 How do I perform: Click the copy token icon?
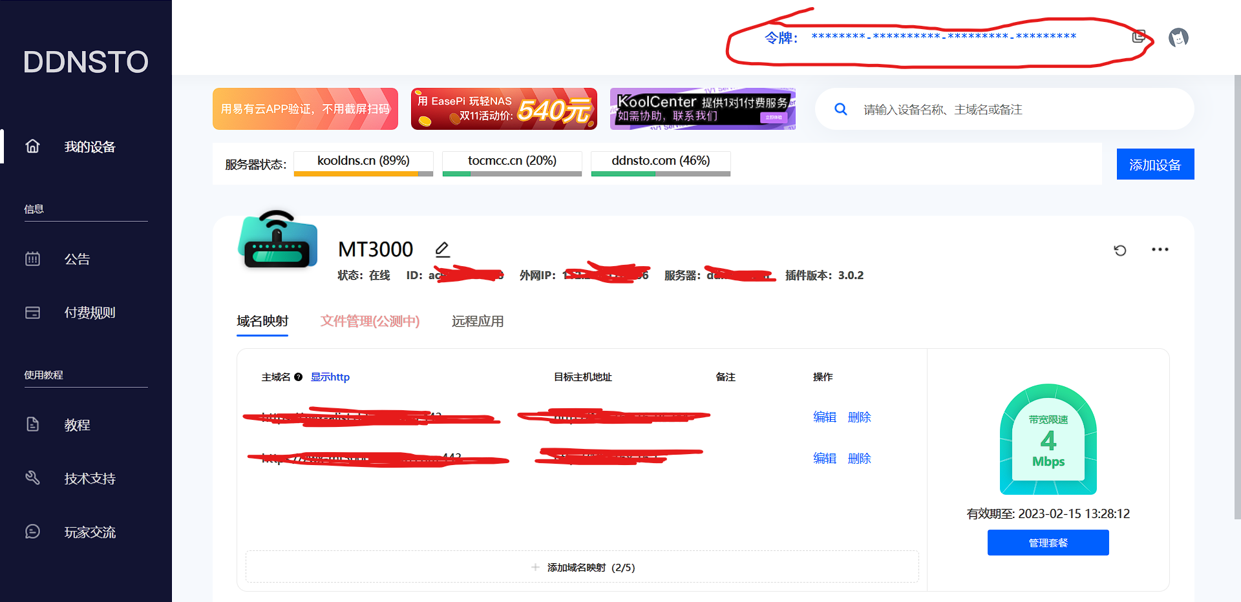click(1138, 37)
